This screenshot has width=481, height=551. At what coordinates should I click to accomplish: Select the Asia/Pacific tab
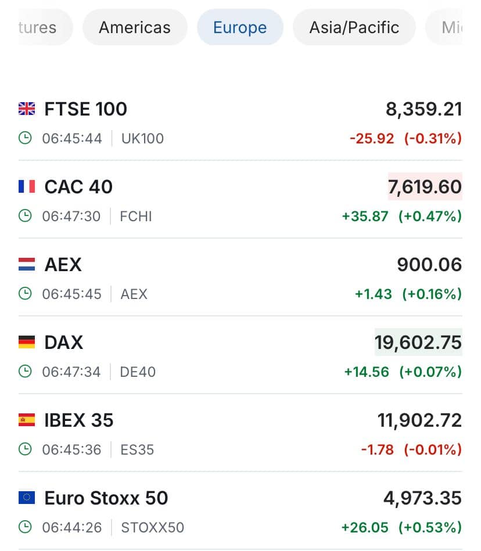point(354,27)
